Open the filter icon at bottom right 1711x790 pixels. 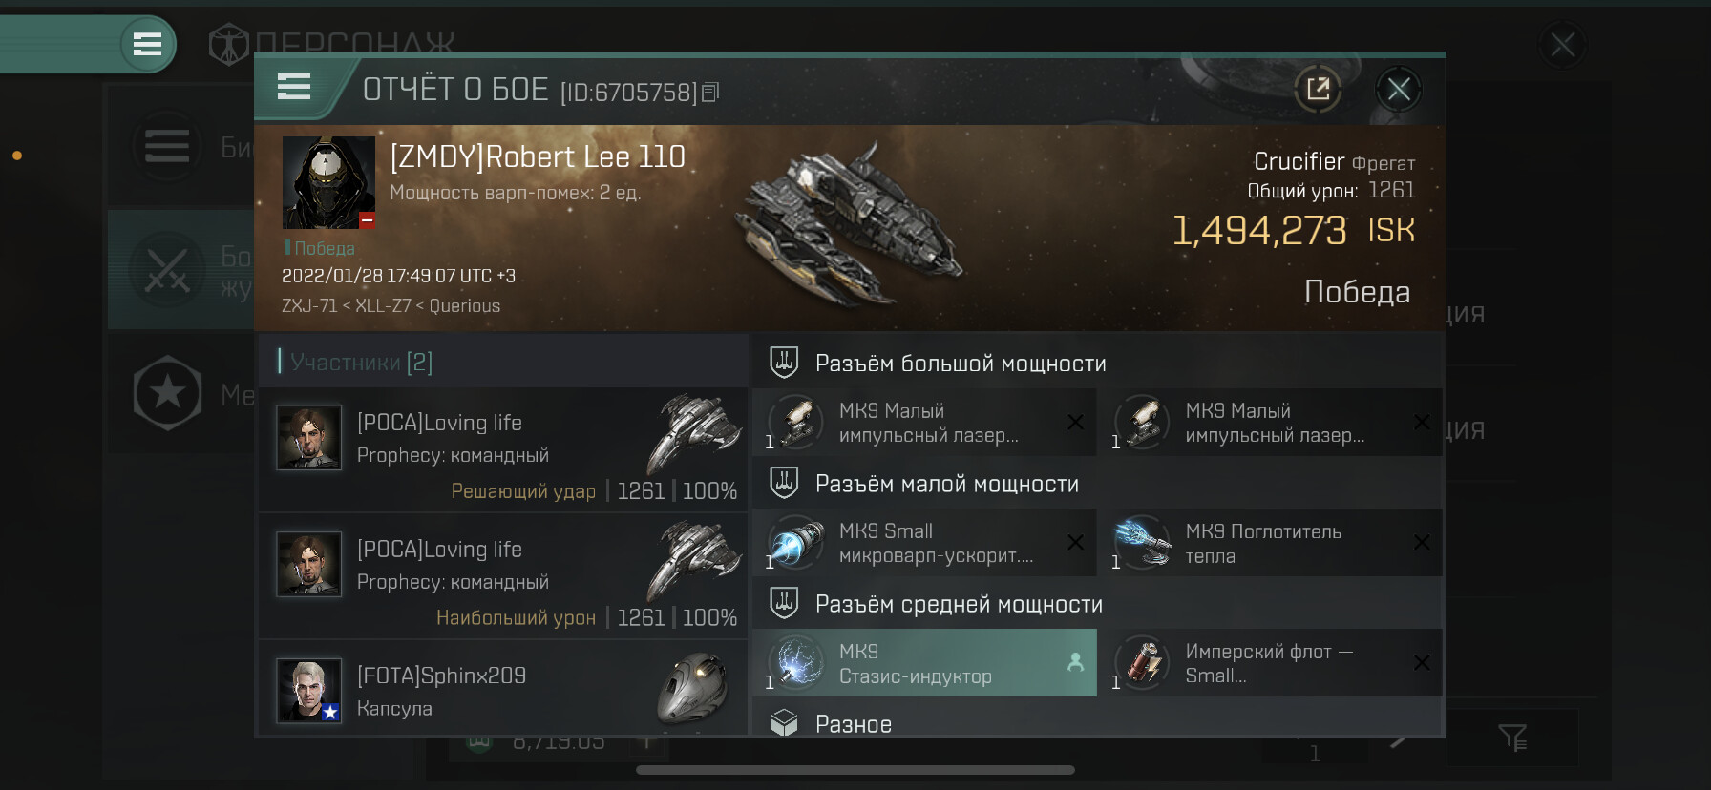click(1512, 737)
